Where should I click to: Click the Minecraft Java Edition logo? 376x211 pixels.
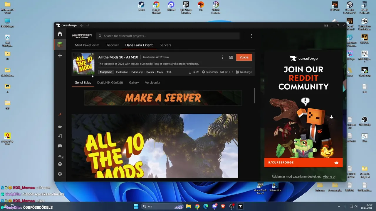tap(82, 36)
